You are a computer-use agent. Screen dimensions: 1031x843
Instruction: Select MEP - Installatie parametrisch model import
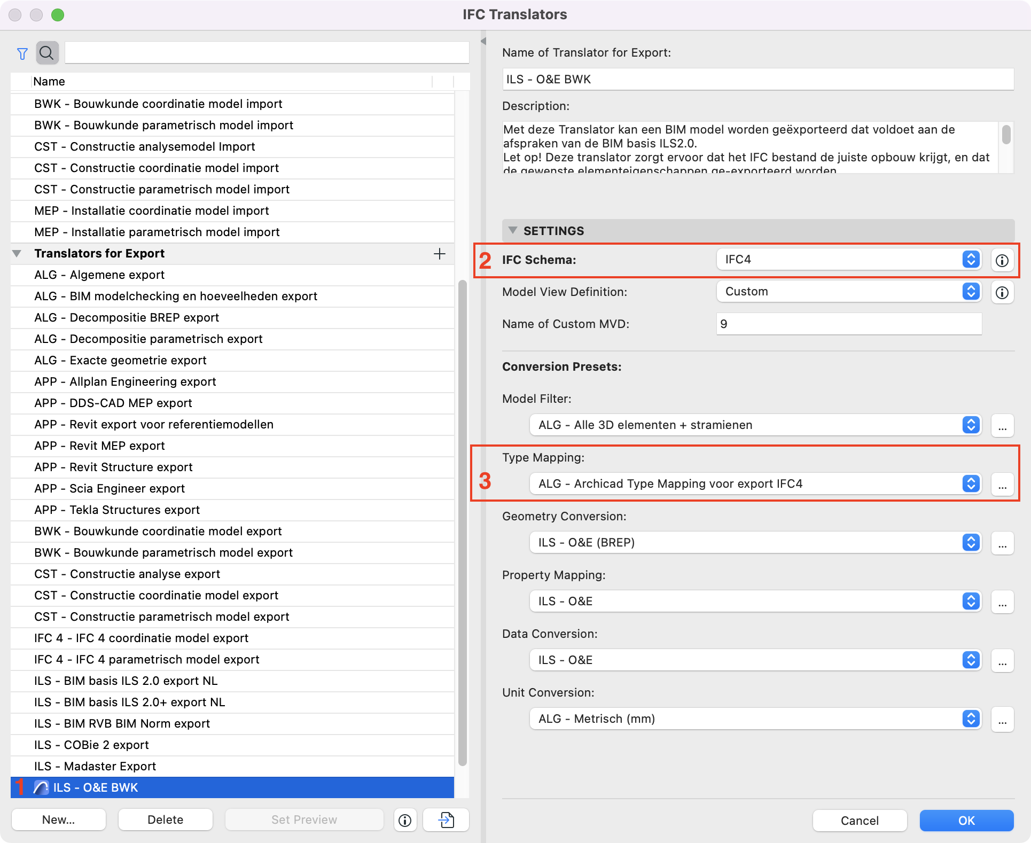[x=232, y=232]
